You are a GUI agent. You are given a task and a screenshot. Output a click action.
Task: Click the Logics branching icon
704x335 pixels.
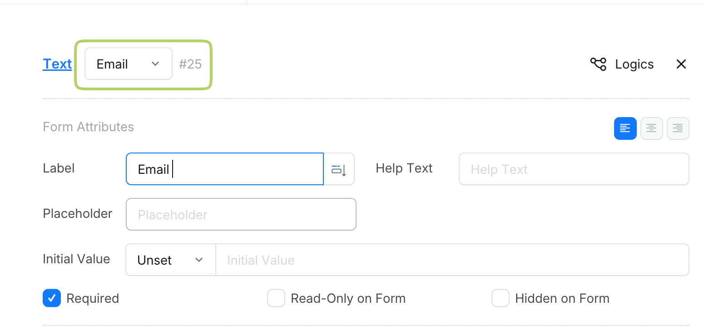click(598, 64)
